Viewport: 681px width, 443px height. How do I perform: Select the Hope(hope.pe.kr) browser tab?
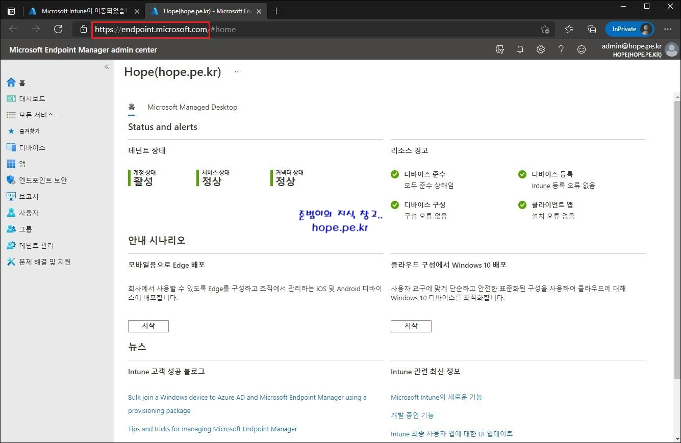(206, 11)
